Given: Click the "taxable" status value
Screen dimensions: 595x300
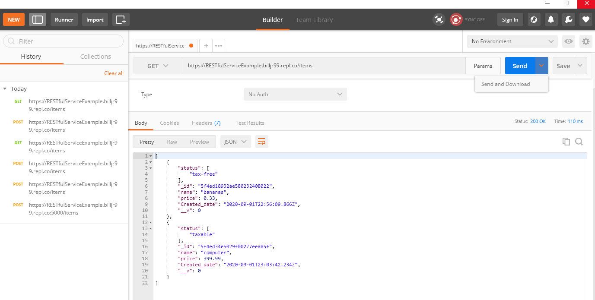Looking at the screenshot, I should 202,234.
